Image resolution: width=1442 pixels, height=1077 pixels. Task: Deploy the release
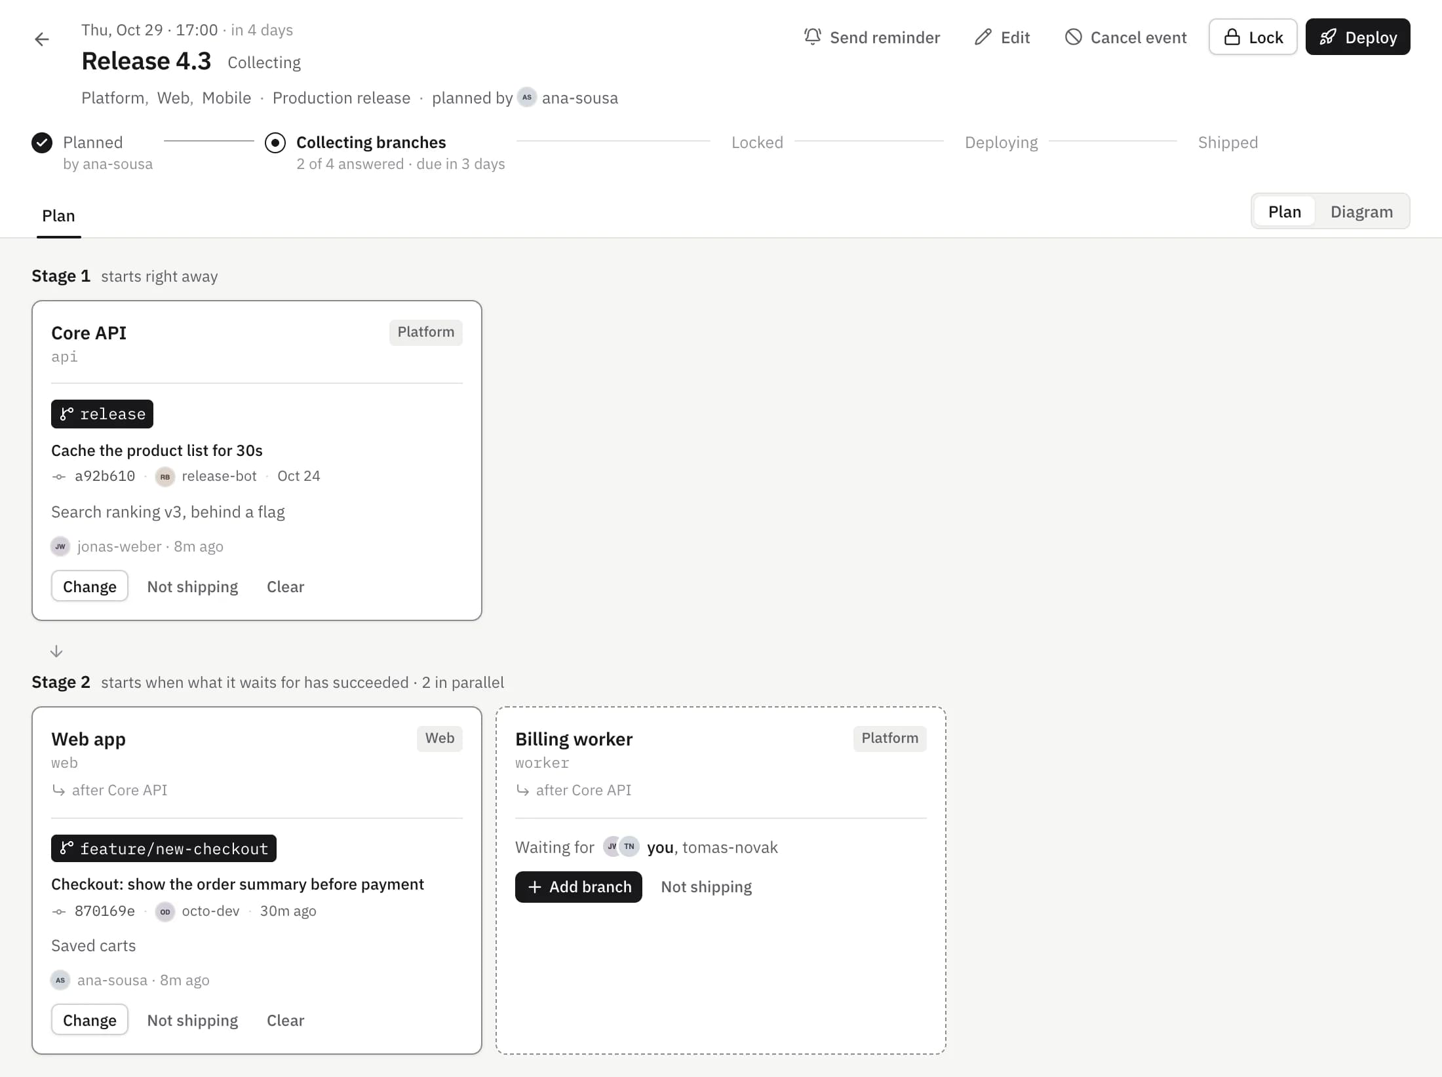pos(1357,37)
